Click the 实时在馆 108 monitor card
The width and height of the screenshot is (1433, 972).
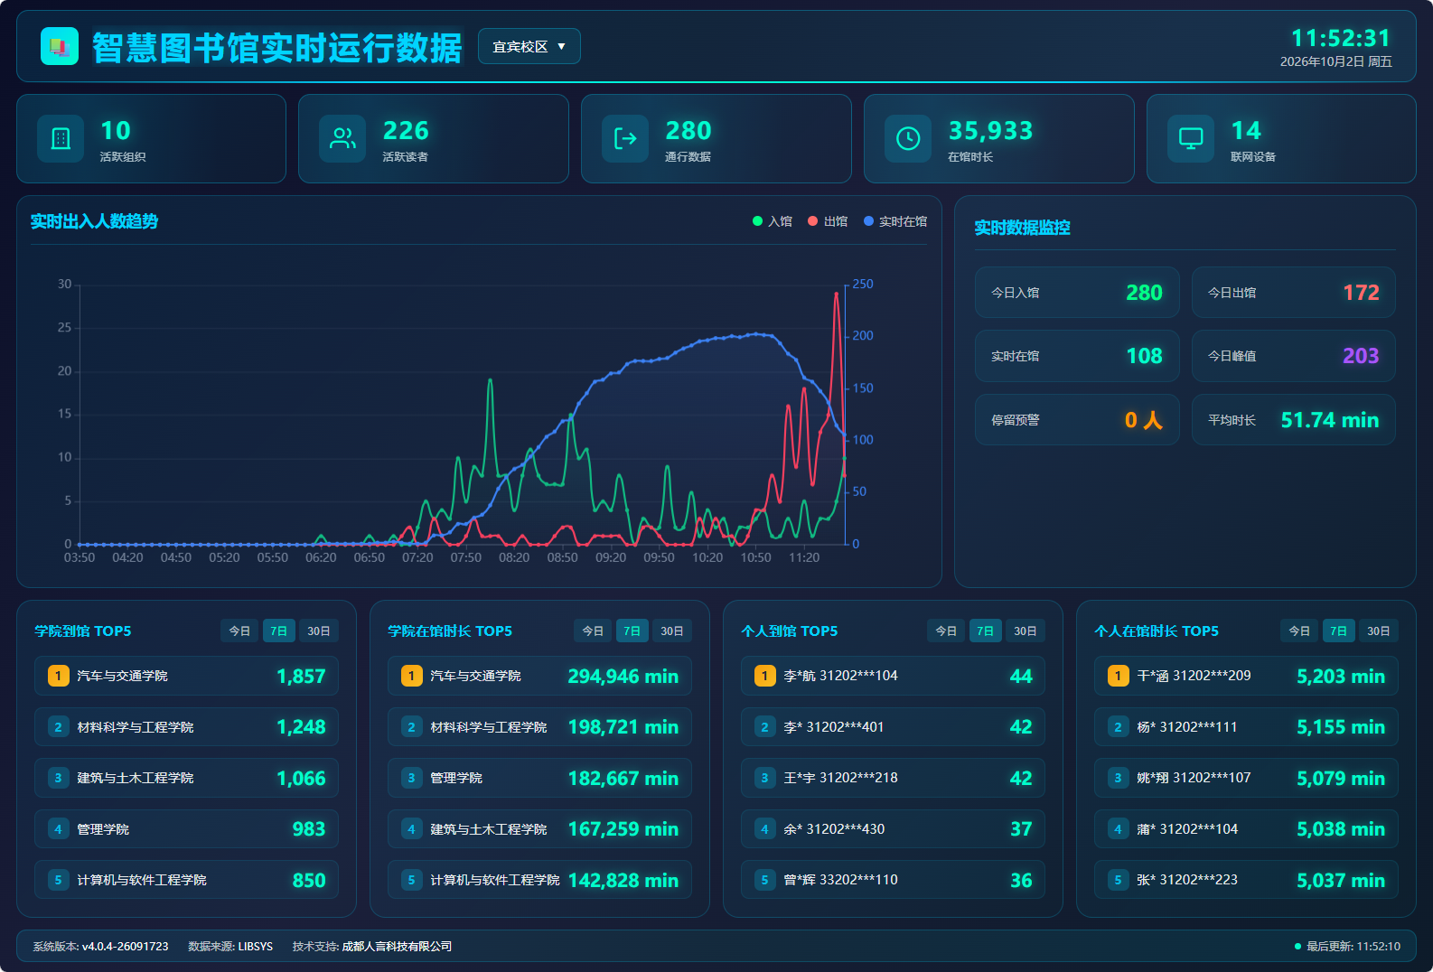point(1077,356)
